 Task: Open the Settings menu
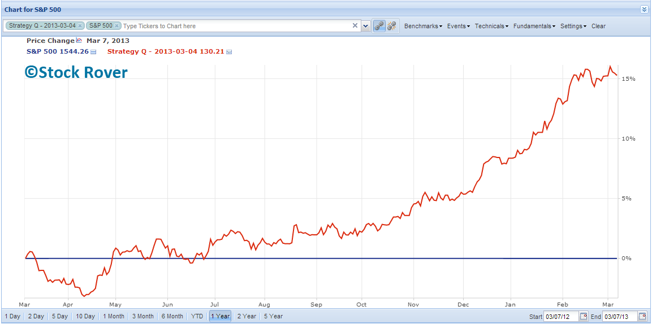coord(573,26)
